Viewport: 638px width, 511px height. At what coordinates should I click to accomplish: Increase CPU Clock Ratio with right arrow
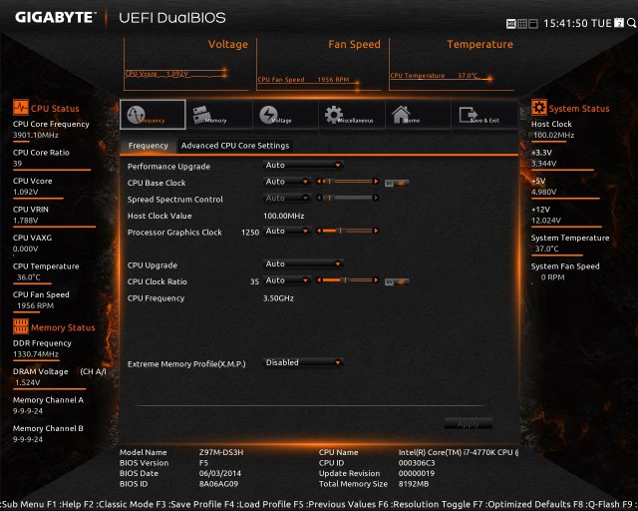coord(376,279)
